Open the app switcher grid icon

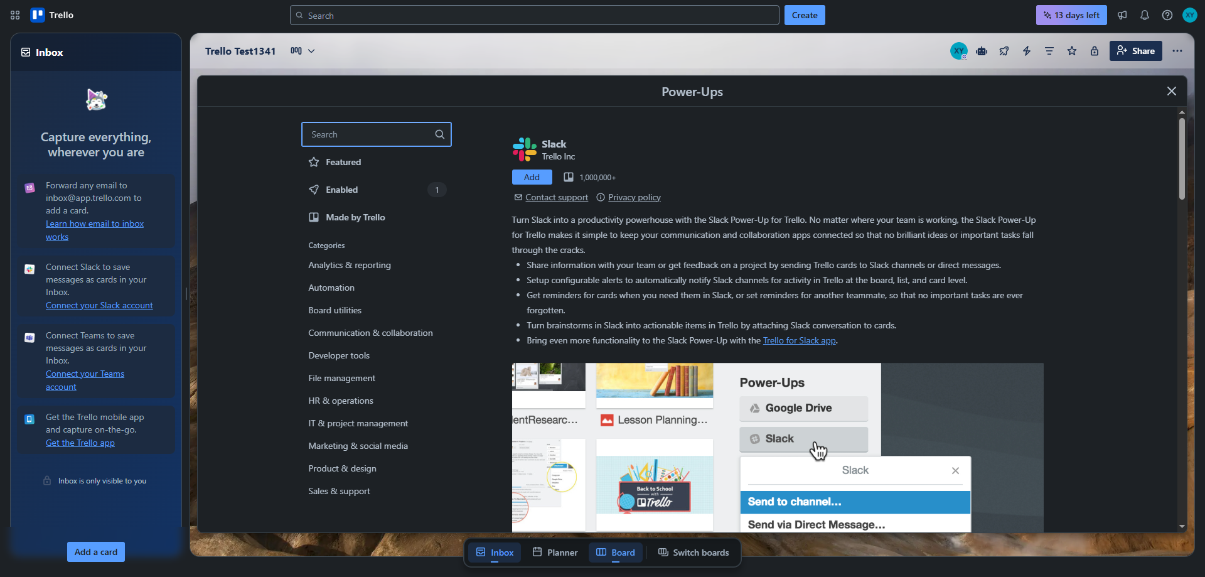click(x=15, y=15)
